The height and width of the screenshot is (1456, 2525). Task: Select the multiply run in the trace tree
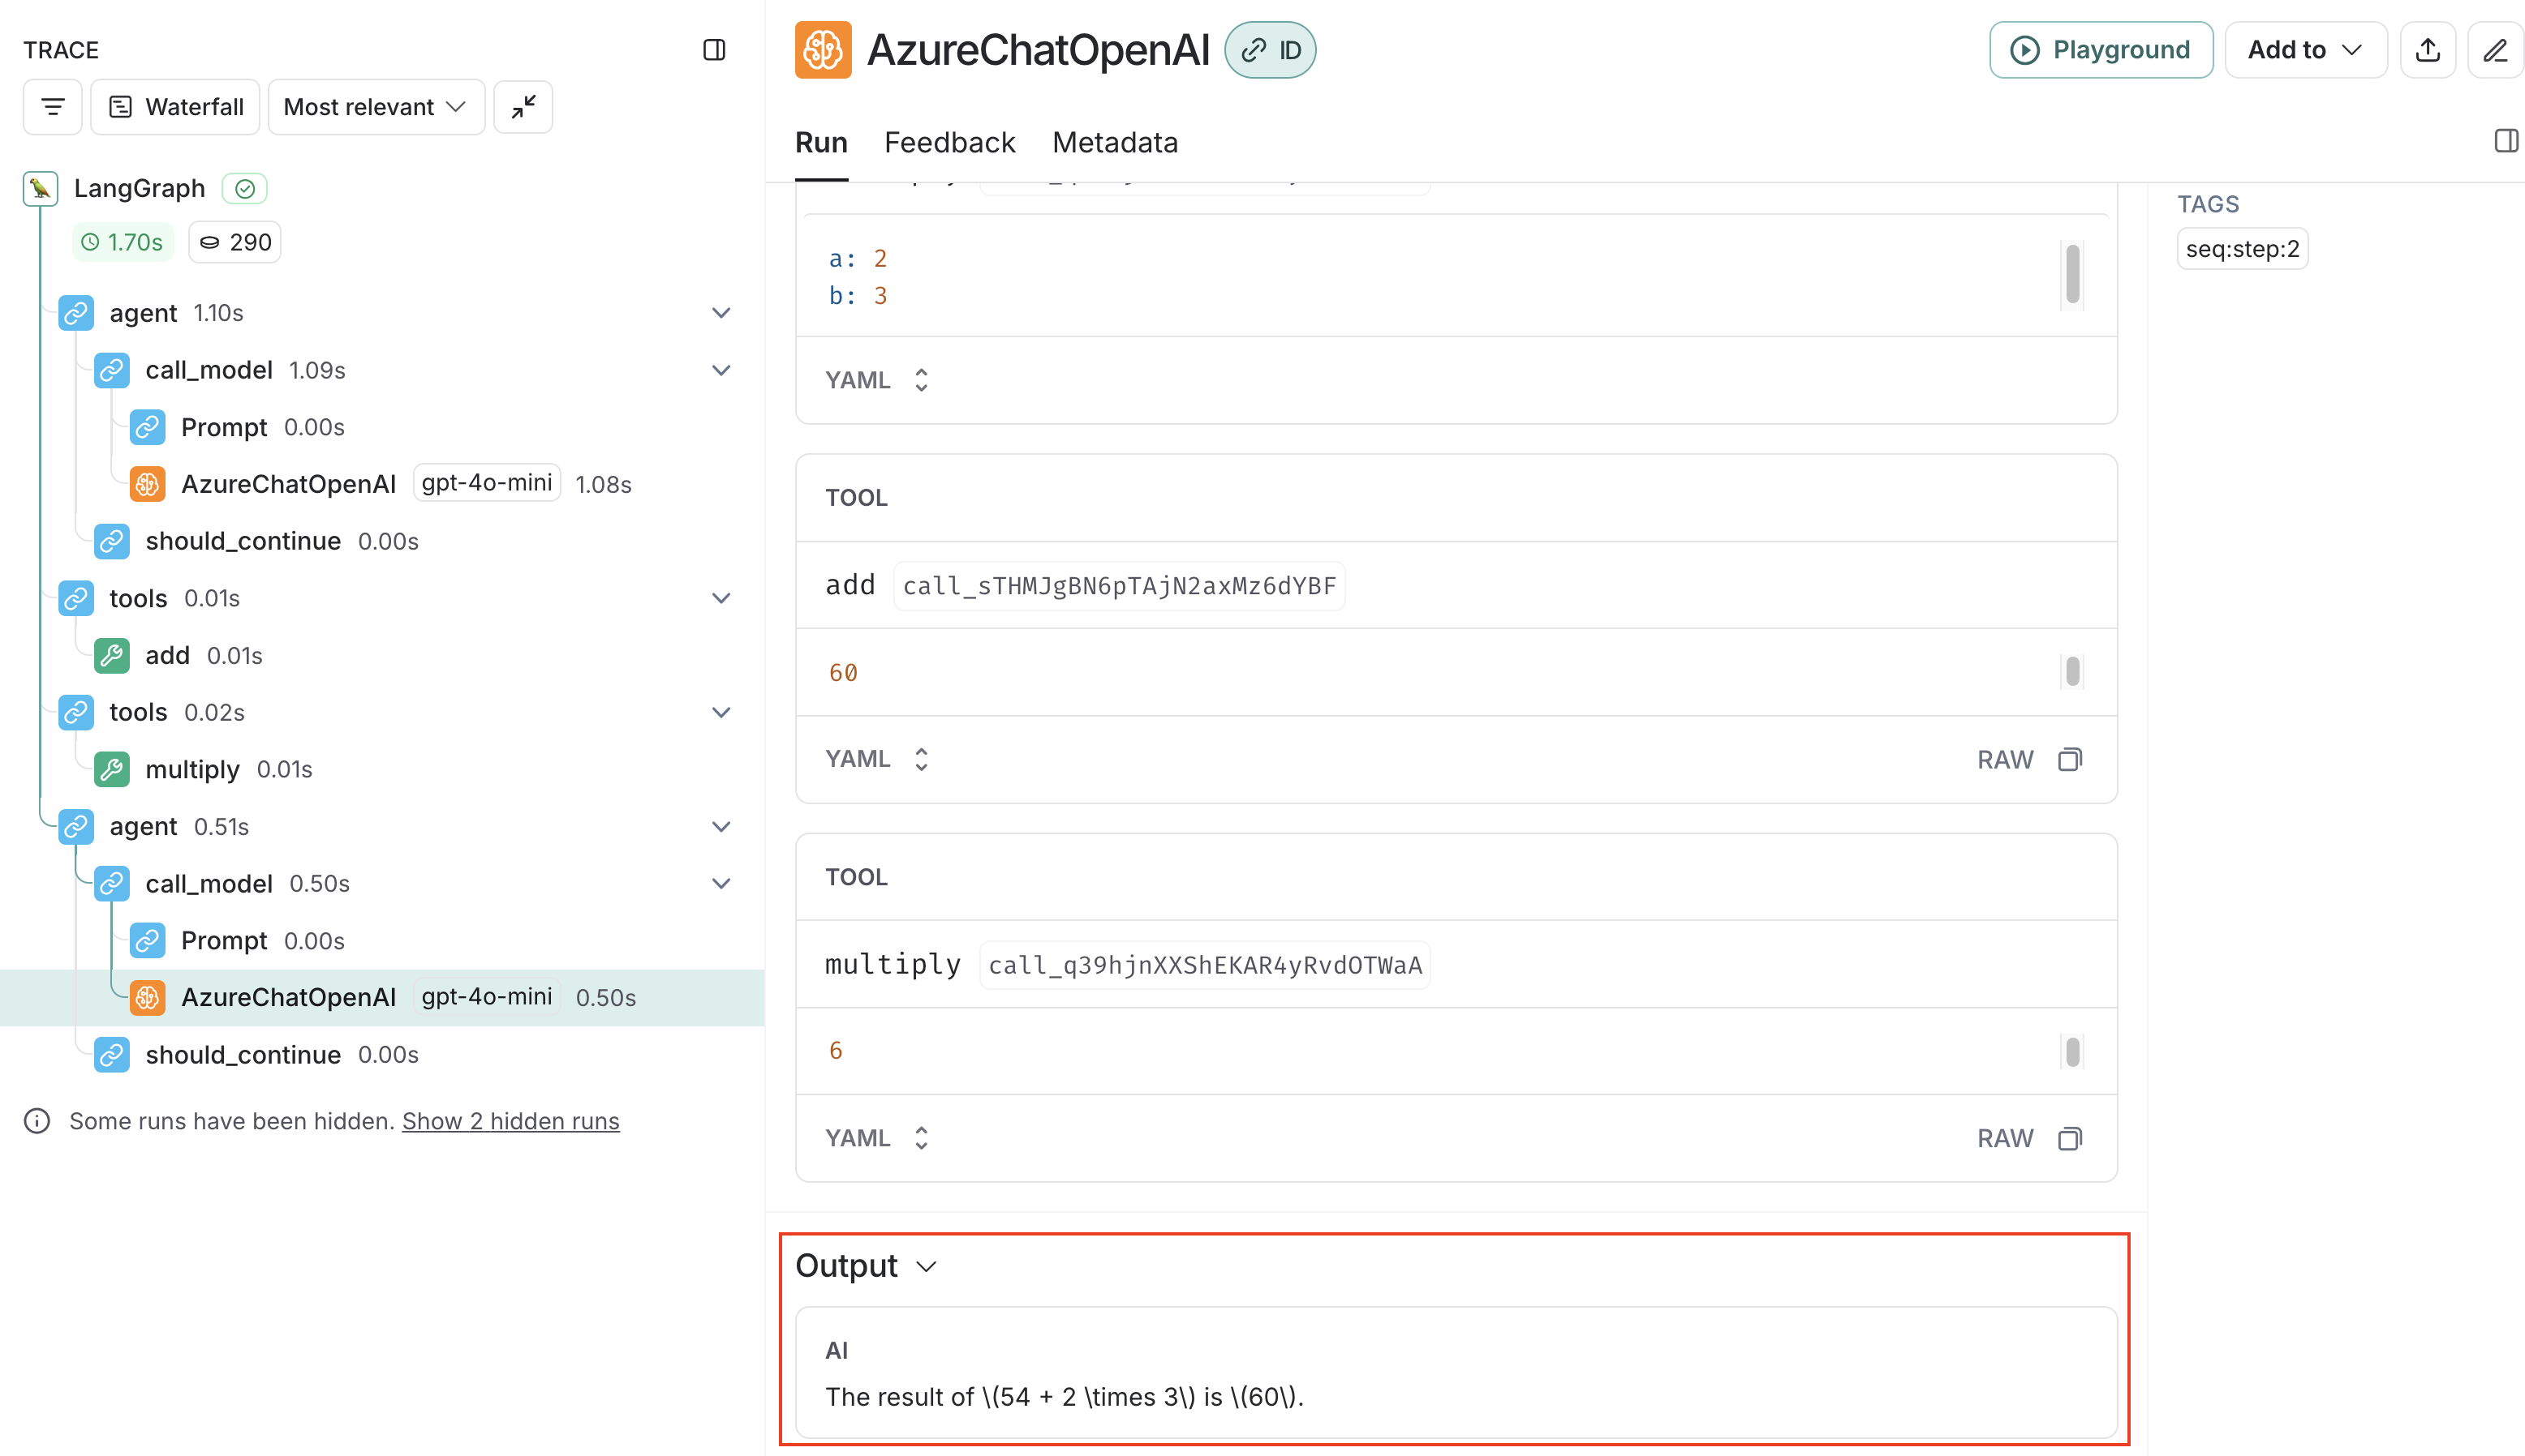pos(193,769)
